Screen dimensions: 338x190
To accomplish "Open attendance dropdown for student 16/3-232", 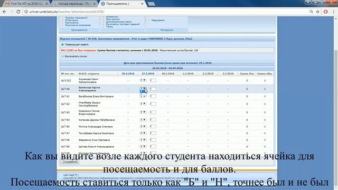I will [143, 80].
